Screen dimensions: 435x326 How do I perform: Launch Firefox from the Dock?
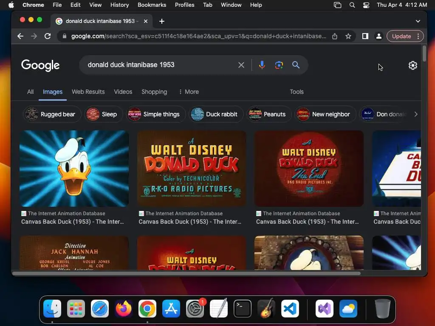[x=124, y=309]
